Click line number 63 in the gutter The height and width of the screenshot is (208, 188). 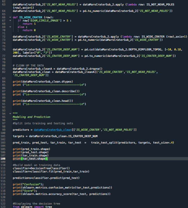tap(4, 5)
